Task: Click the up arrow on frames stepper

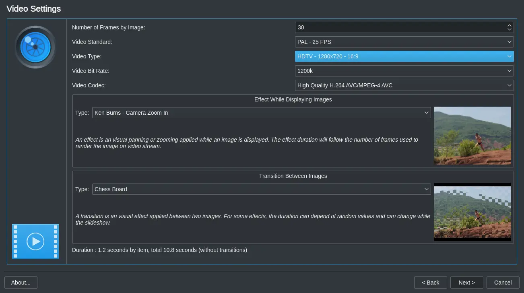Action: tap(510, 25)
